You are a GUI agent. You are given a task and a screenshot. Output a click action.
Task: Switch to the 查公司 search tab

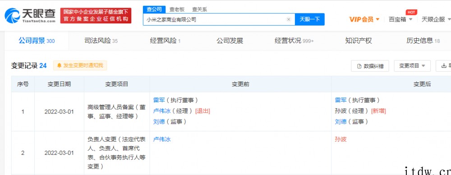(x=154, y=9)
